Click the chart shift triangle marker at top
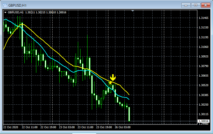This screenshot has width=213, height=134. pos(133,11)
